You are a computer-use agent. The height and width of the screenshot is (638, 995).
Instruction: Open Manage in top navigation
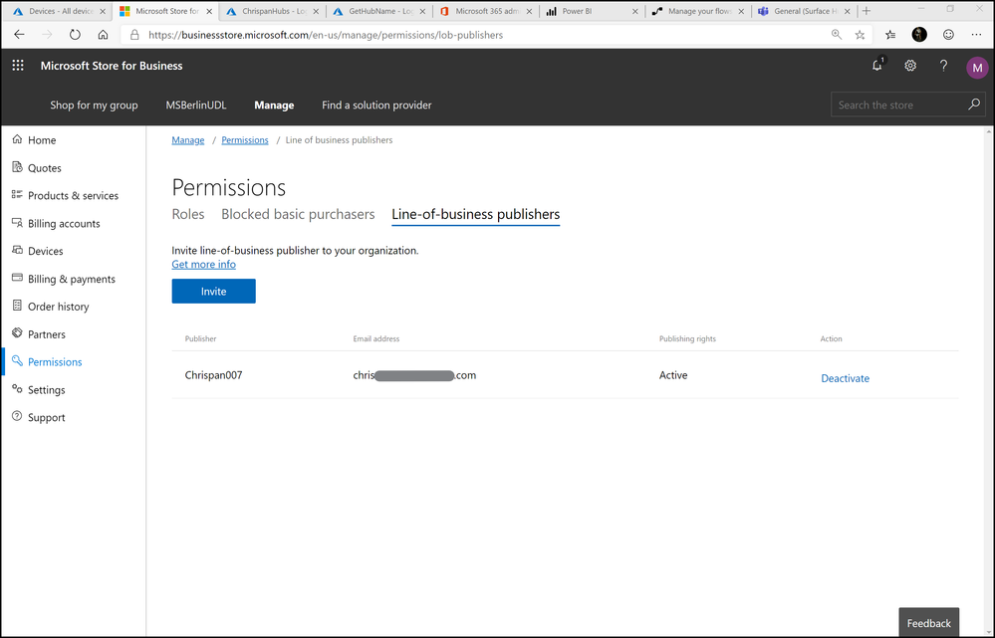coord(274,106)
